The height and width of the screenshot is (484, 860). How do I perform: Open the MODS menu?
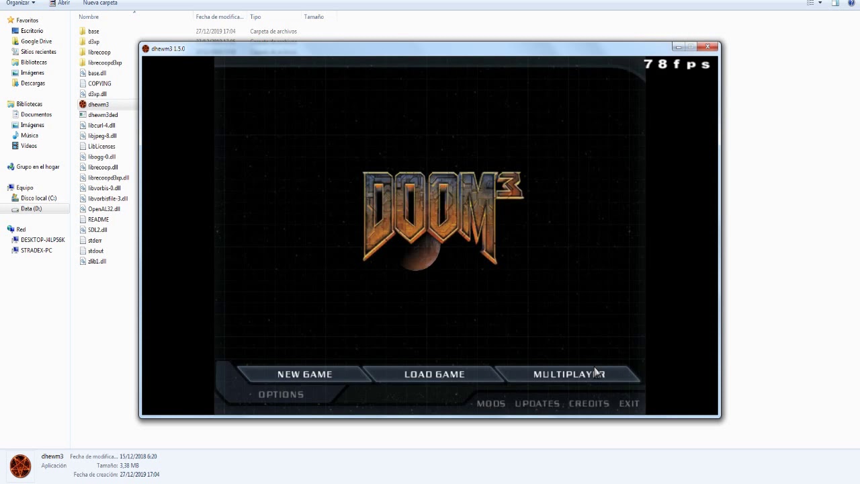490,404
